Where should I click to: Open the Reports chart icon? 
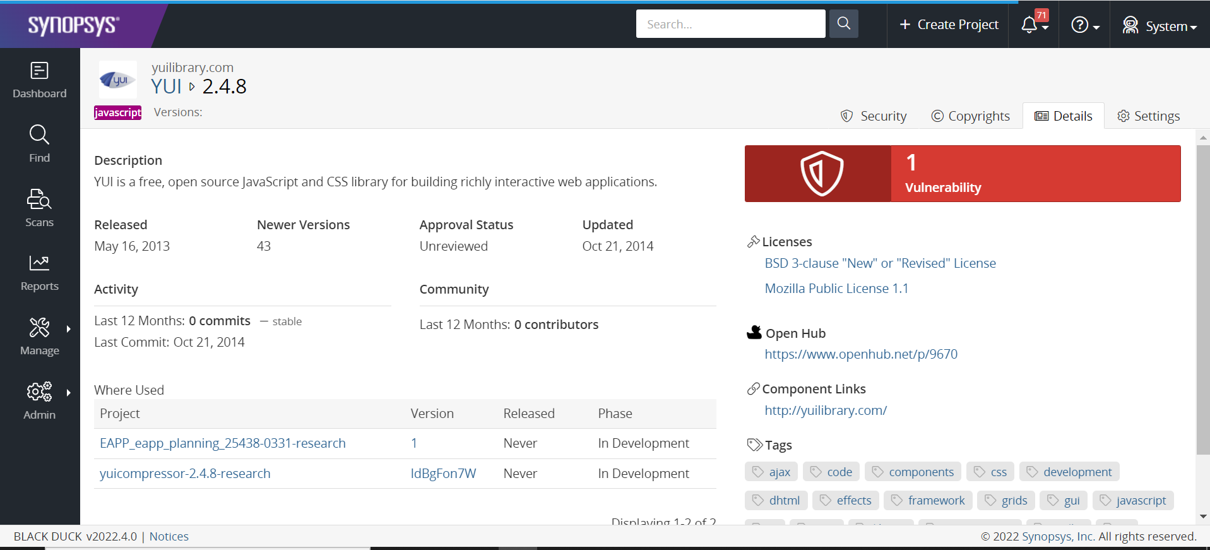[x=39, y=263]
